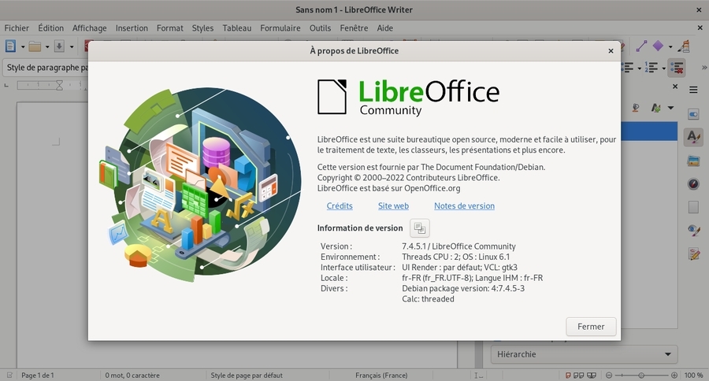Open the sidebar Page panel icon
Image resolution: width=709 pixels, height=381 pixels.
point(693,207)
